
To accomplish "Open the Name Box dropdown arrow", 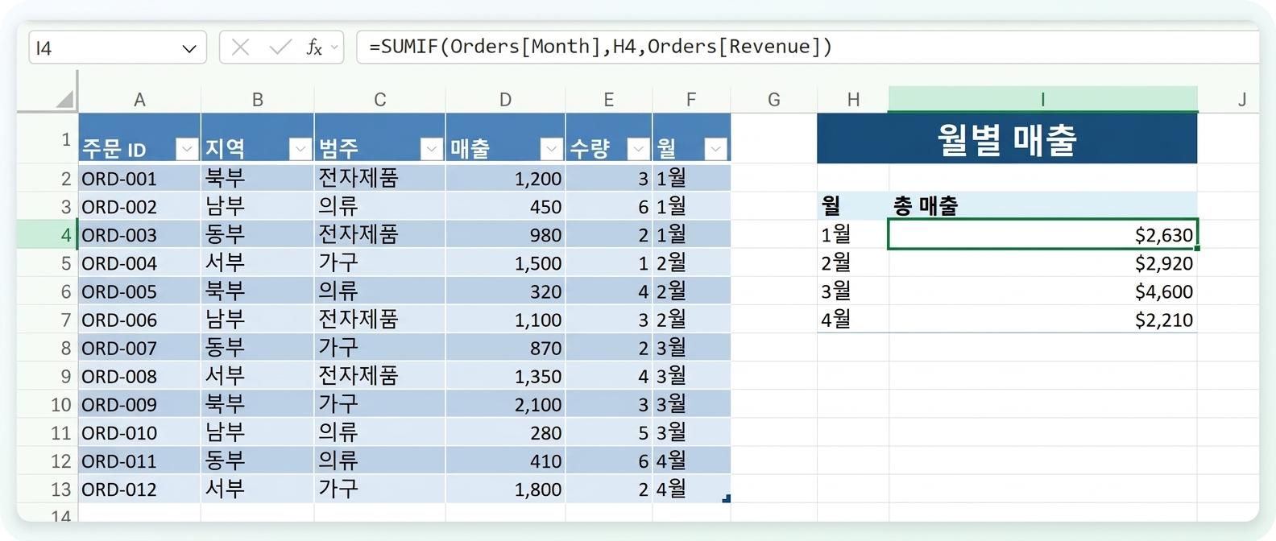I will pos(189,48).
